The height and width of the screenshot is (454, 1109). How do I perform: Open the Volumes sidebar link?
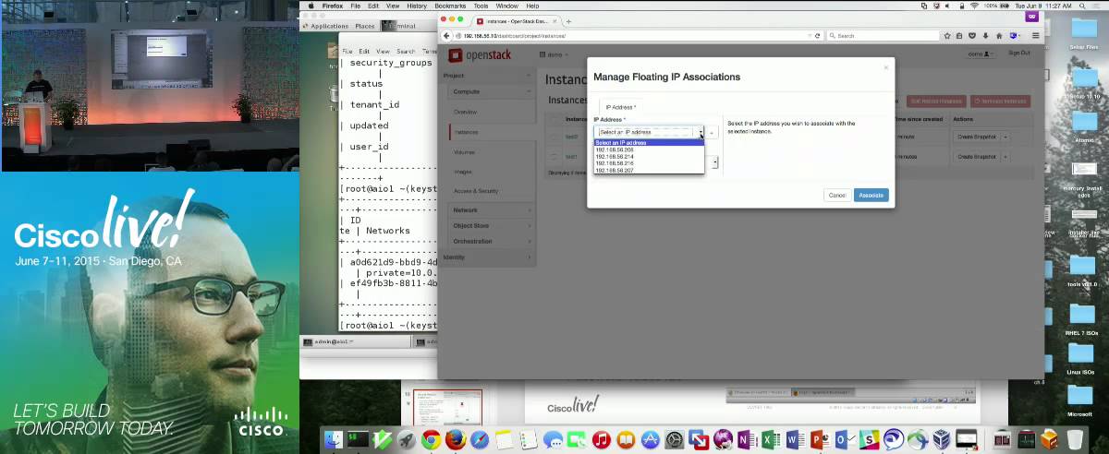click(465, 151)
